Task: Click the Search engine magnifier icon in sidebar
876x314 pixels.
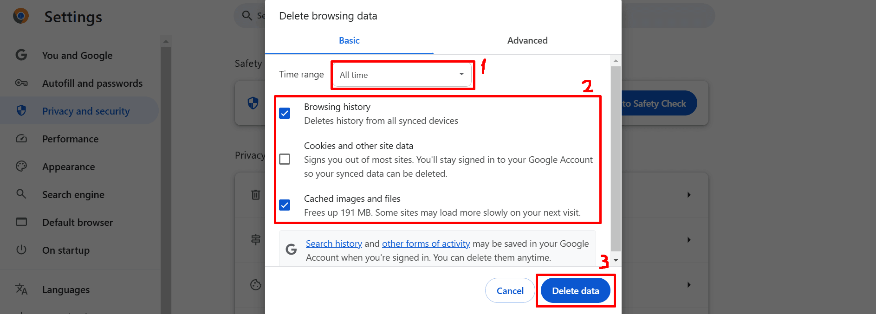Action: pos(21,194)
